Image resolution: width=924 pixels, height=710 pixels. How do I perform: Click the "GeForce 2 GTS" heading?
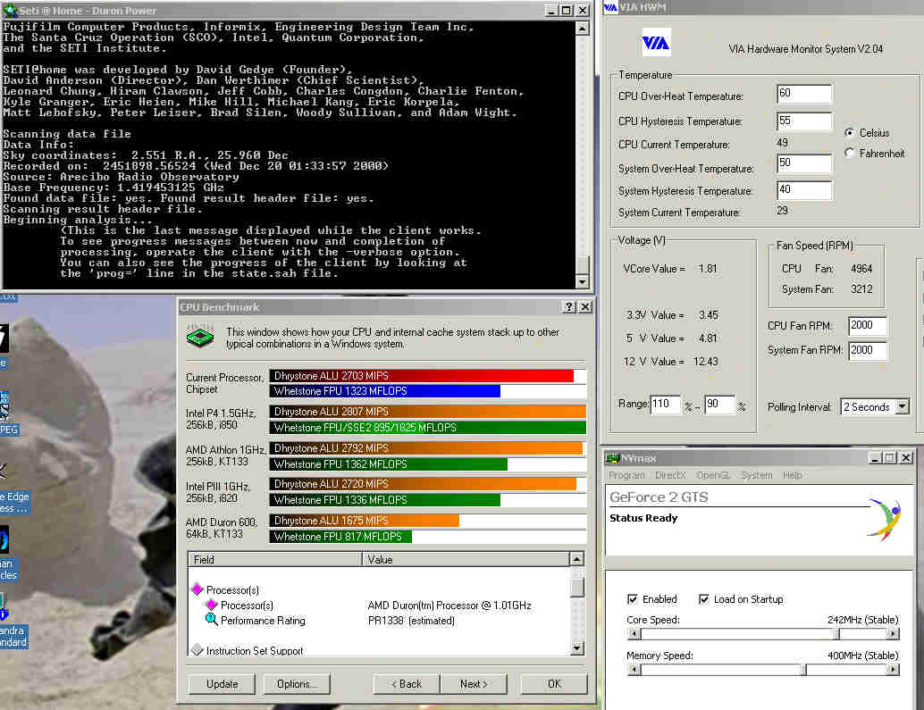[659, 497]
